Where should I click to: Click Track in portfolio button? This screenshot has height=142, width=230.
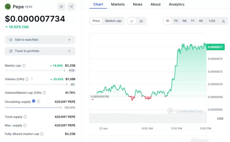(40, 51)
